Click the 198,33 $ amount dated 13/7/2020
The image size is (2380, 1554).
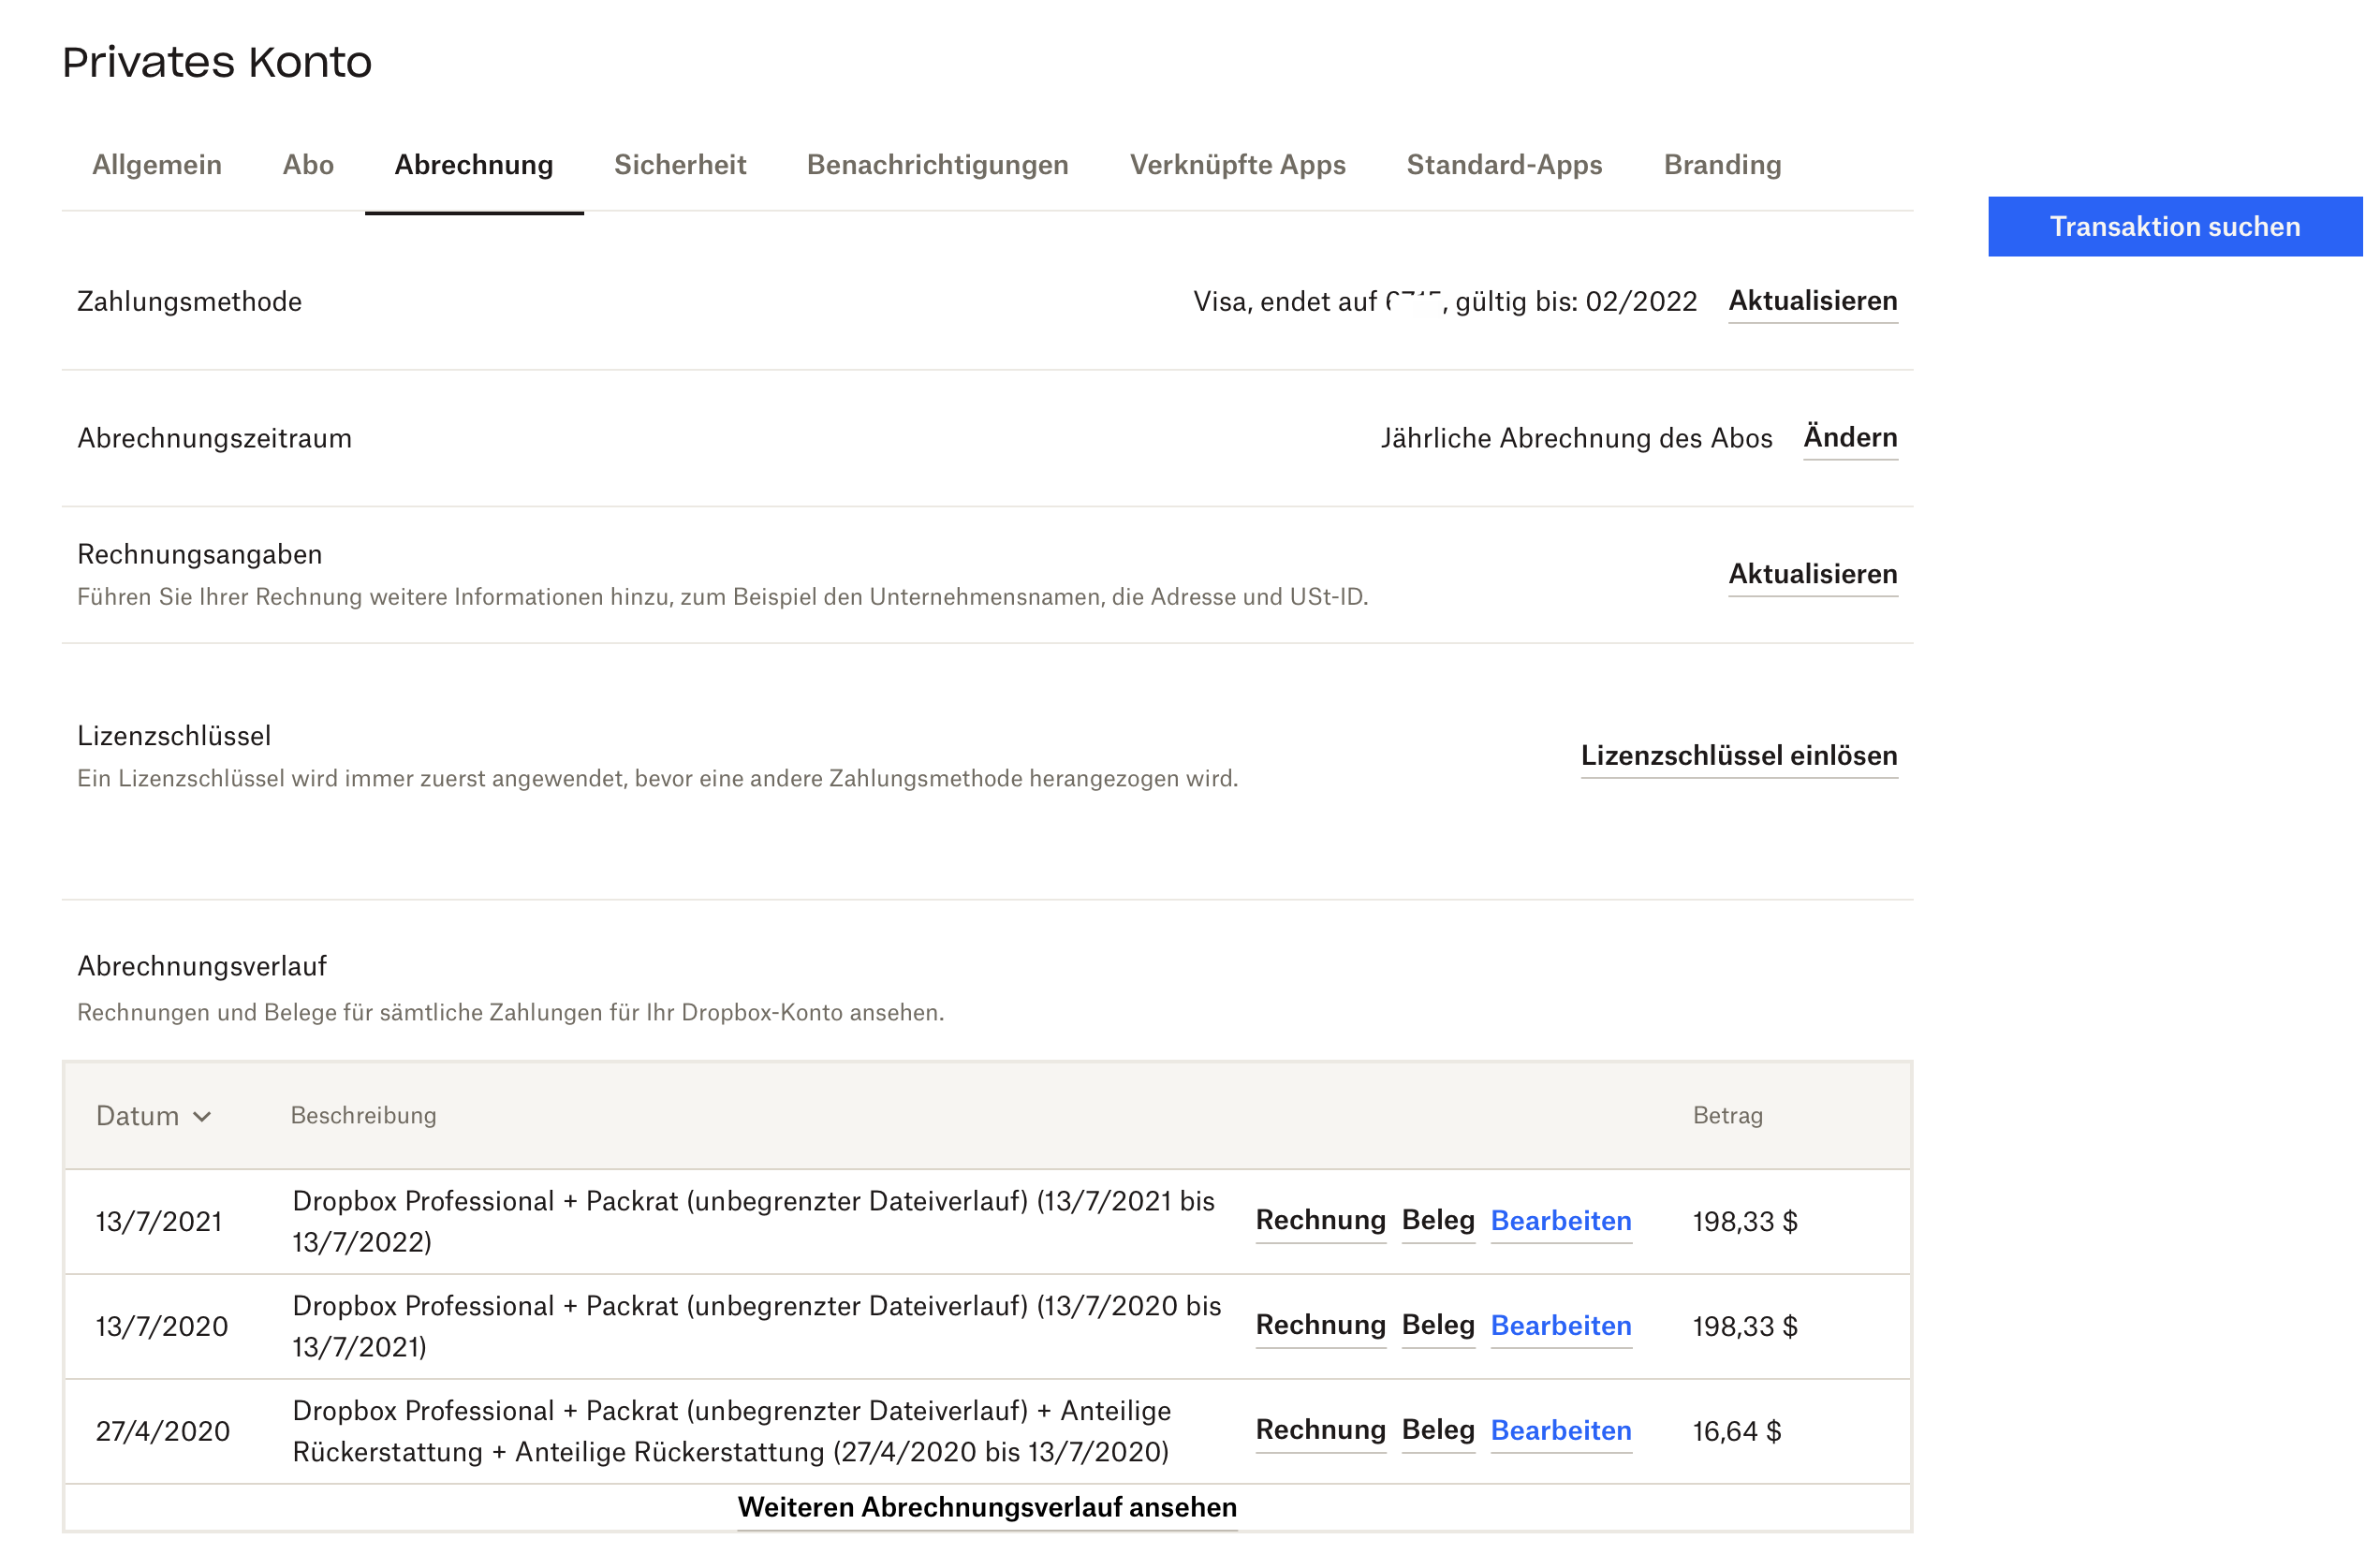1745,1327
